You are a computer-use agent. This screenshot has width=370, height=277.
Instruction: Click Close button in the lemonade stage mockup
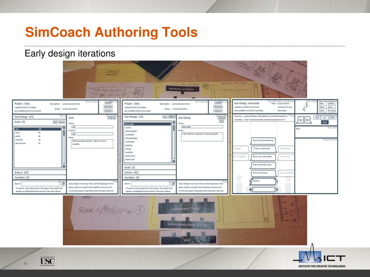click(323, 110)
